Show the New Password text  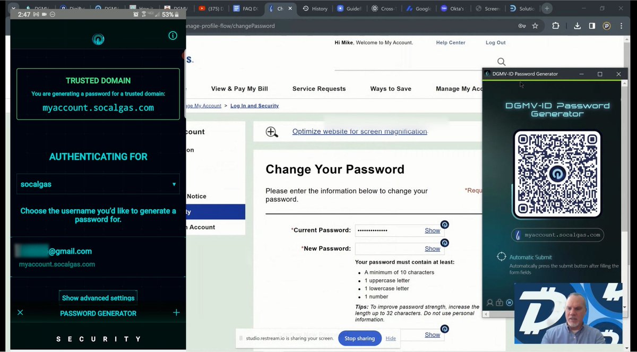[432, 248]
